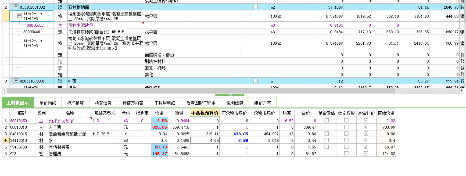Collapse the first A1-12-1 + A1-12-3 sub-item
Image resolution: width=466 pixels, height=176 pixels.
coord(19,16)
